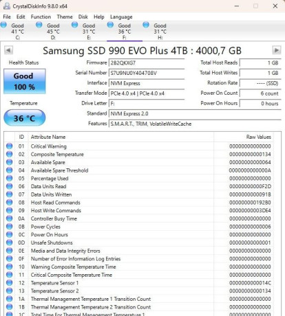Click the 36 °C temperature button
The width and height of the screenshot is (285, 316).
[x=25, y=118]
